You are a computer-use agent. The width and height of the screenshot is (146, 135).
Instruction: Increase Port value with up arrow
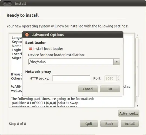coord(118,77)
